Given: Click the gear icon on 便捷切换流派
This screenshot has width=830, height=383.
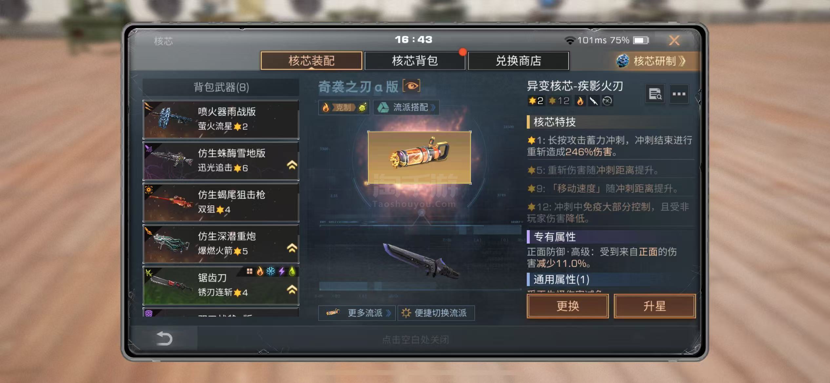Looking at the screenshot, I should coord(406,313).
